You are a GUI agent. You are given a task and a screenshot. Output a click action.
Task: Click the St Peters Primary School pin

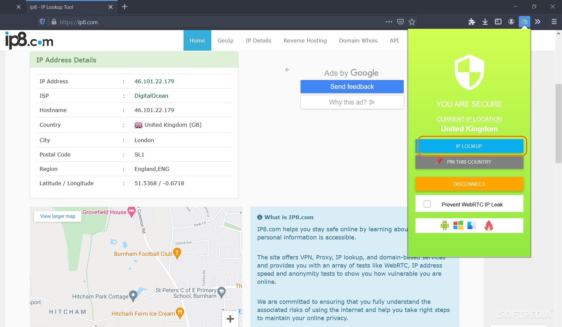pyautogui.click(x=221, y=292)
